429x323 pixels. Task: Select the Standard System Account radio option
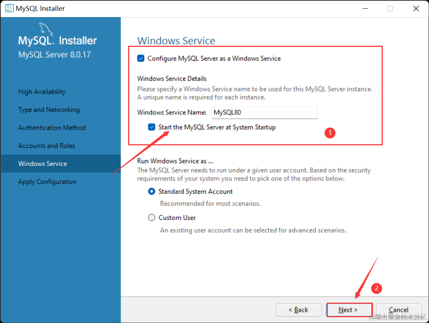[152, 191]
